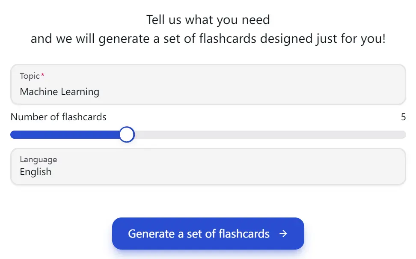The height and width of the screenshot is (259, 416).
Task: Click the rightward arrow inside the blue button
Action: tap(283, 234)
